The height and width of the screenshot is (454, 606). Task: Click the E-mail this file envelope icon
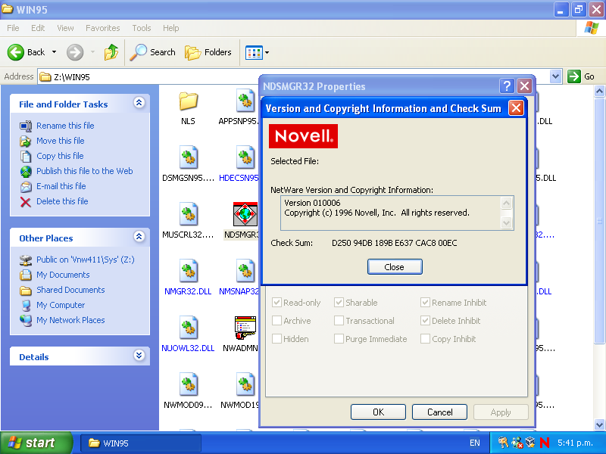(x=26, y=186)
